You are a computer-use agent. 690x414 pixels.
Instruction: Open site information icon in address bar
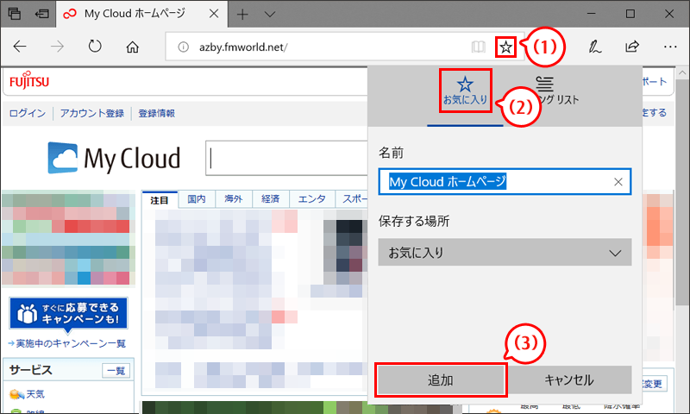pos(183,47)
